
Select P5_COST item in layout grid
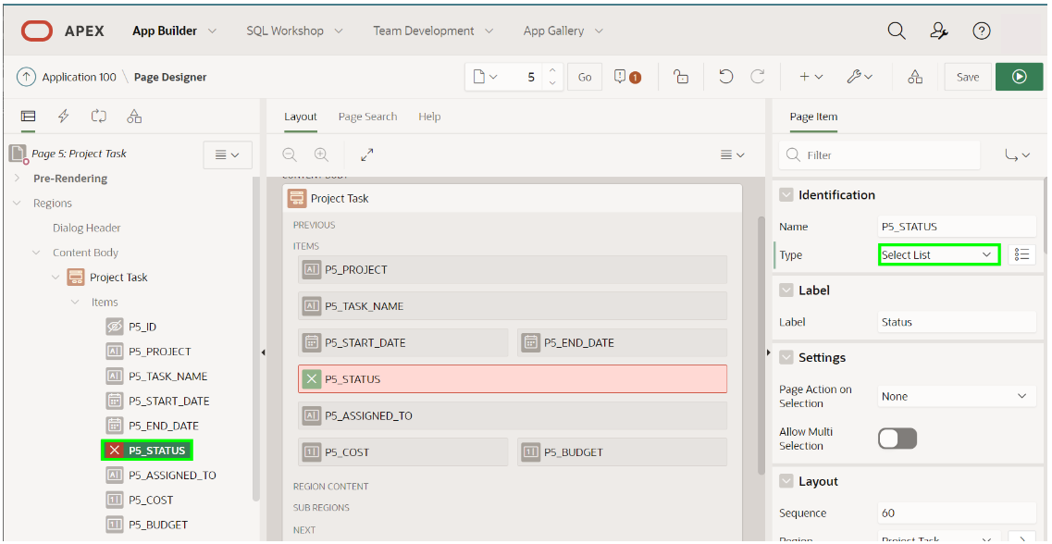tap(403, 452)
